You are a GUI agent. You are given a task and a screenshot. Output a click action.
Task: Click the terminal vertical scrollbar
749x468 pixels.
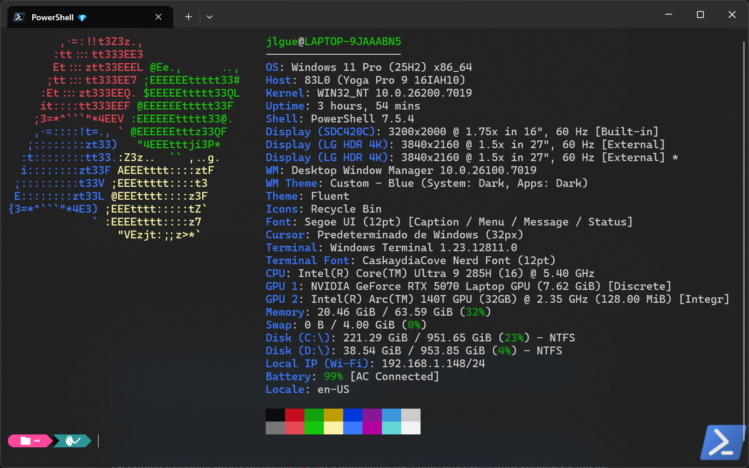[x=743, y=230]
